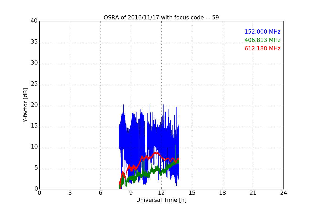Click the x-axis tick label 12
Image resolution: width=315 pixels, height=210 pixels.
(161, 193)
